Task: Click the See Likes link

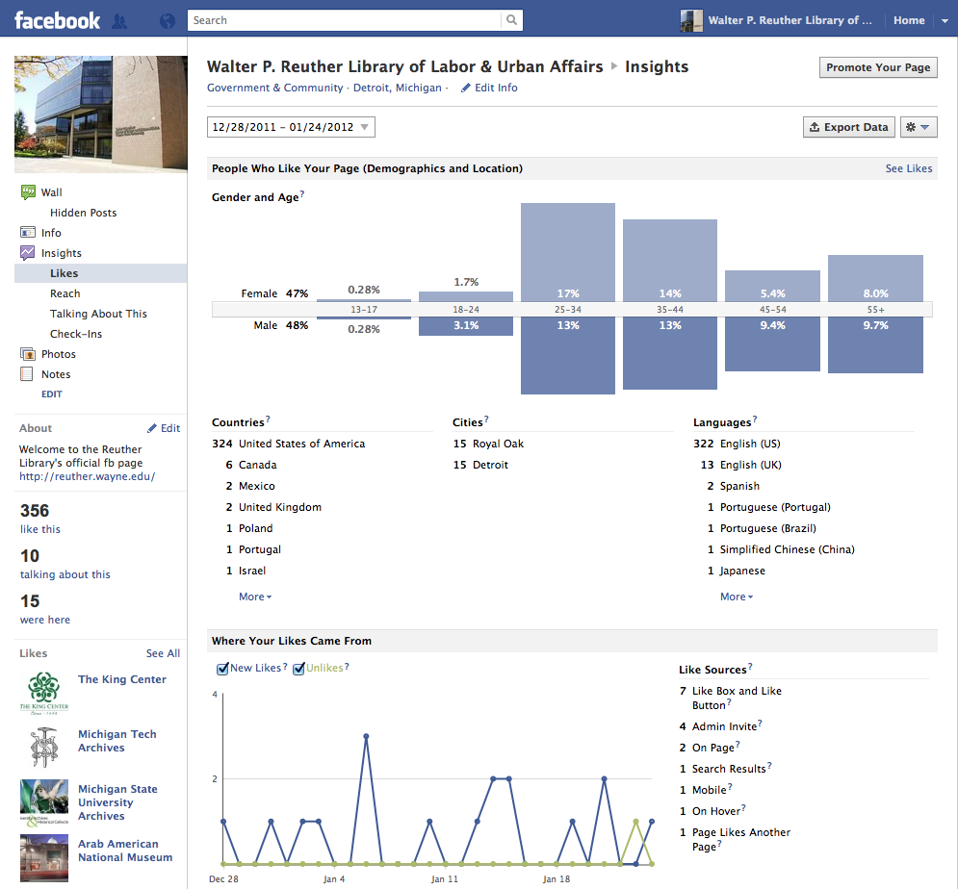Action: [x=908, y=168]
